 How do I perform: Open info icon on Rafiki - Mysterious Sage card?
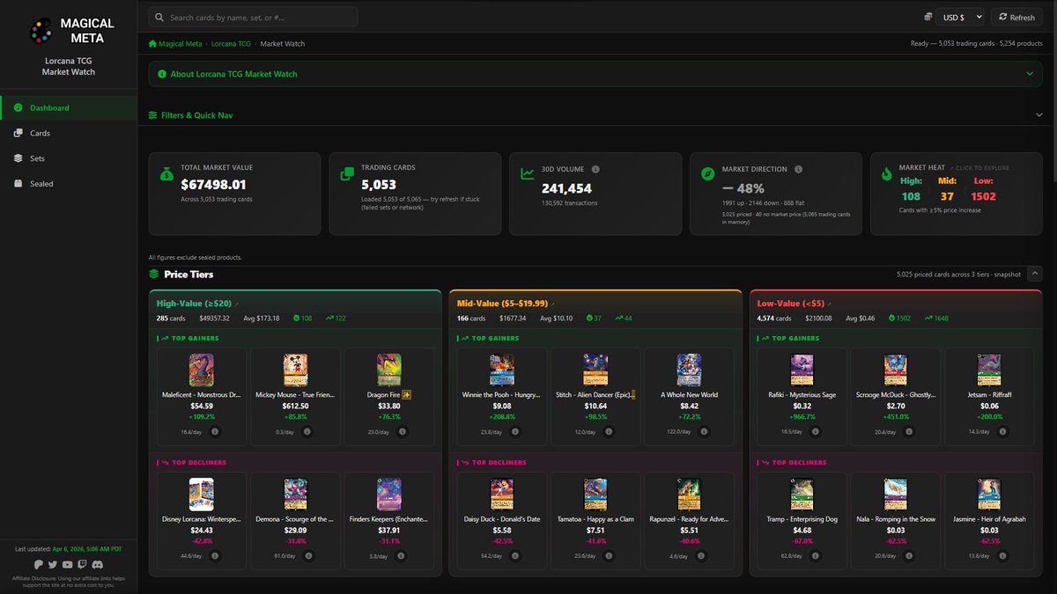[816, 432]
